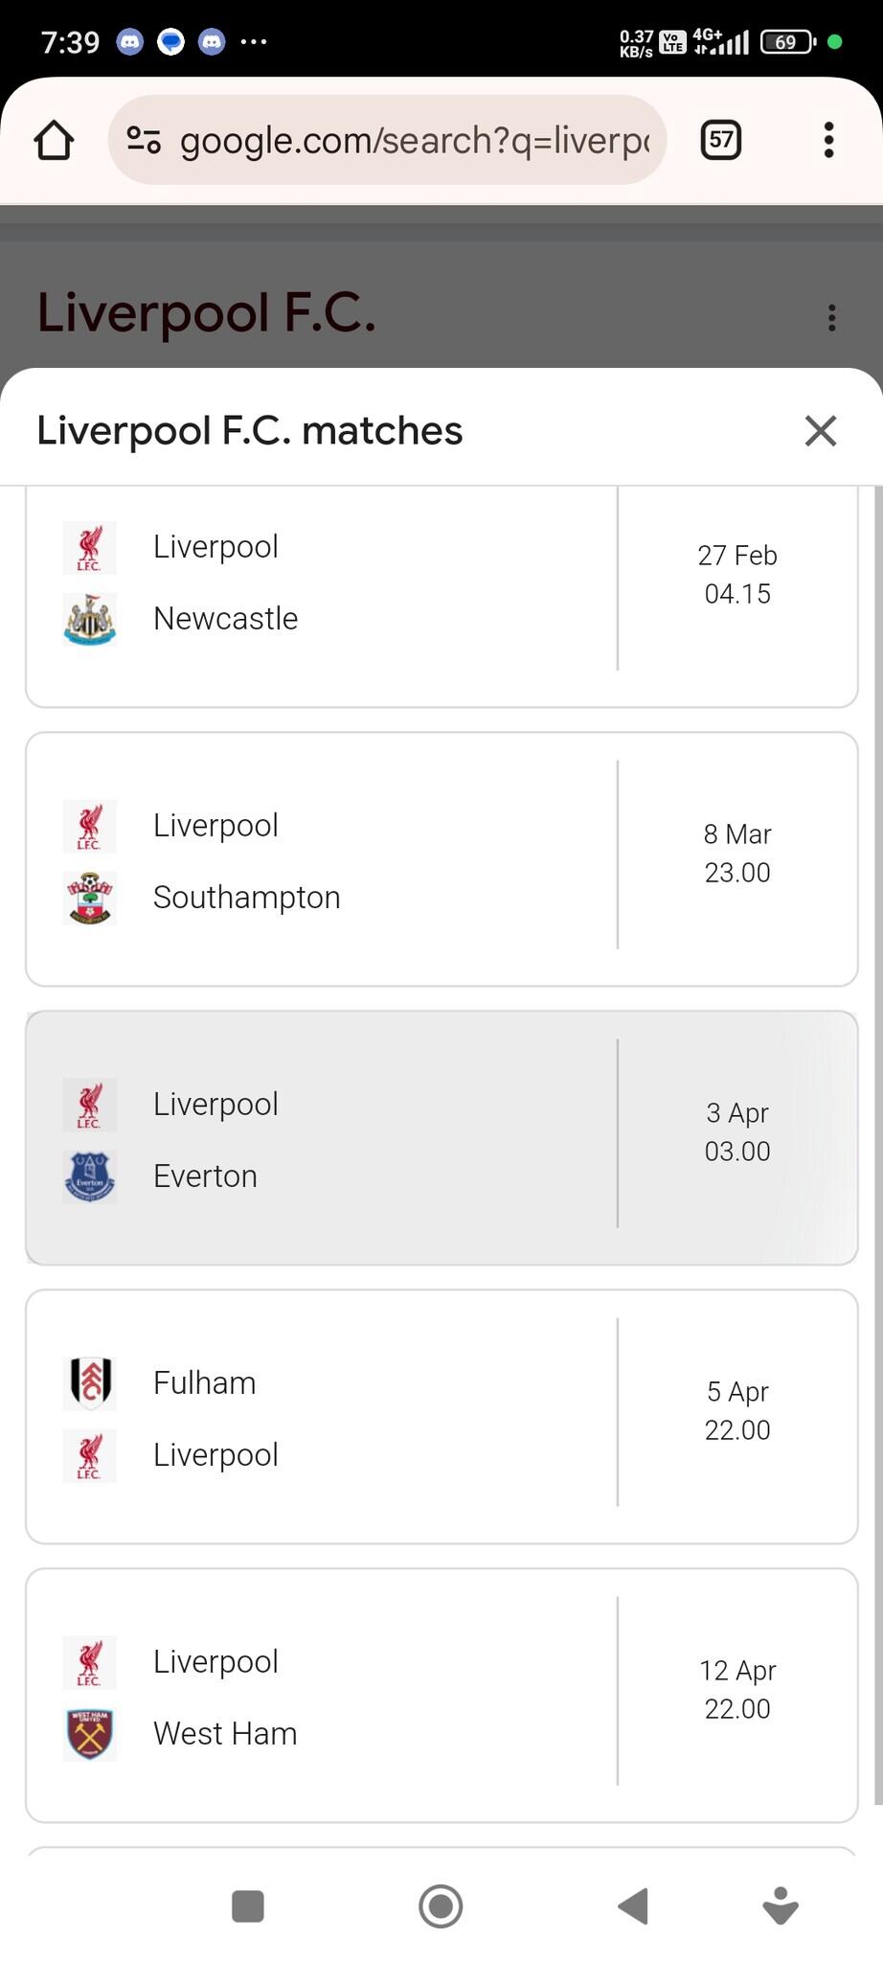Tap the Southampton club crest
The width and height of the screenshot is (883, 1962).
pyautogui.click(x=89, y=898)
